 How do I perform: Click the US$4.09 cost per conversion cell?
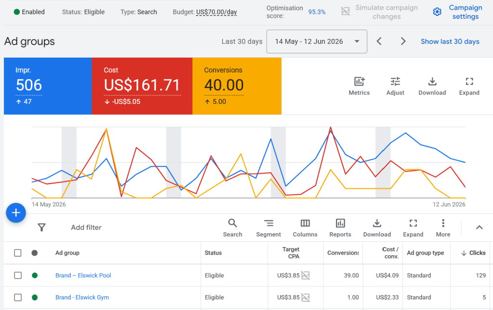(x=388, y=275)
